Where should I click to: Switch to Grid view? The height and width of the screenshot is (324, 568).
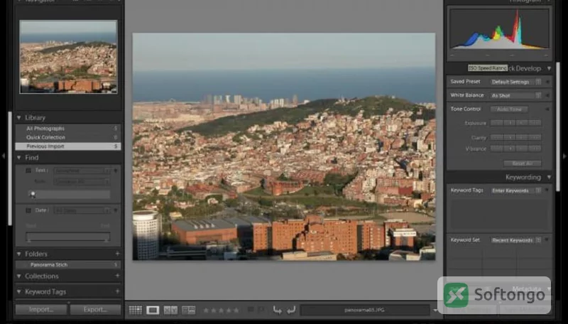click(x=136, y=310)
